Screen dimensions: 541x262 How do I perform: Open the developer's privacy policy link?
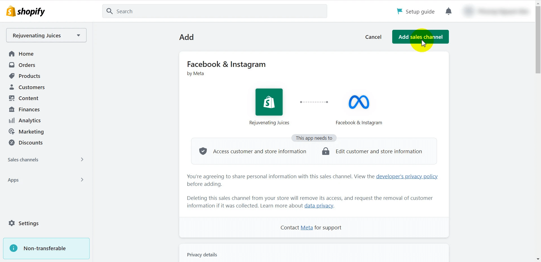pyautogui.click(x=407, y=176)
